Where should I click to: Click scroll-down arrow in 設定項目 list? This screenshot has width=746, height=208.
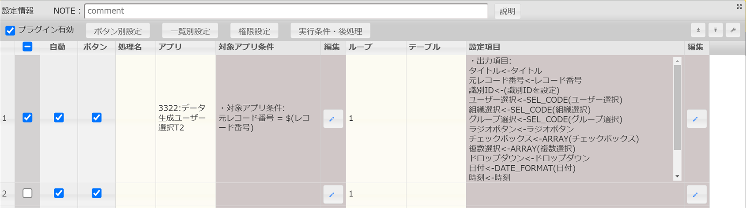pos(677,177)
